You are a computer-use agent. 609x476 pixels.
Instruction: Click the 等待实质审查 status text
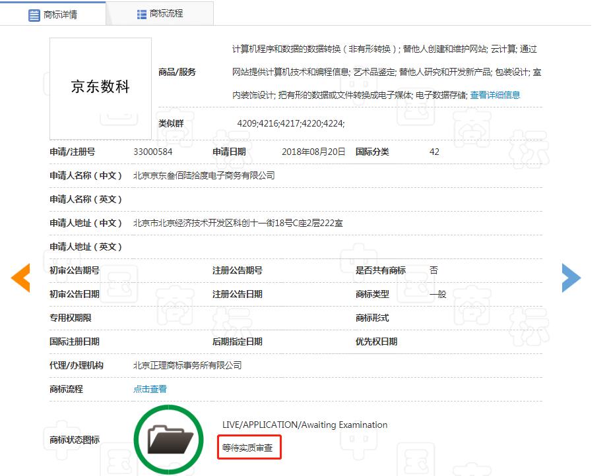251,448
